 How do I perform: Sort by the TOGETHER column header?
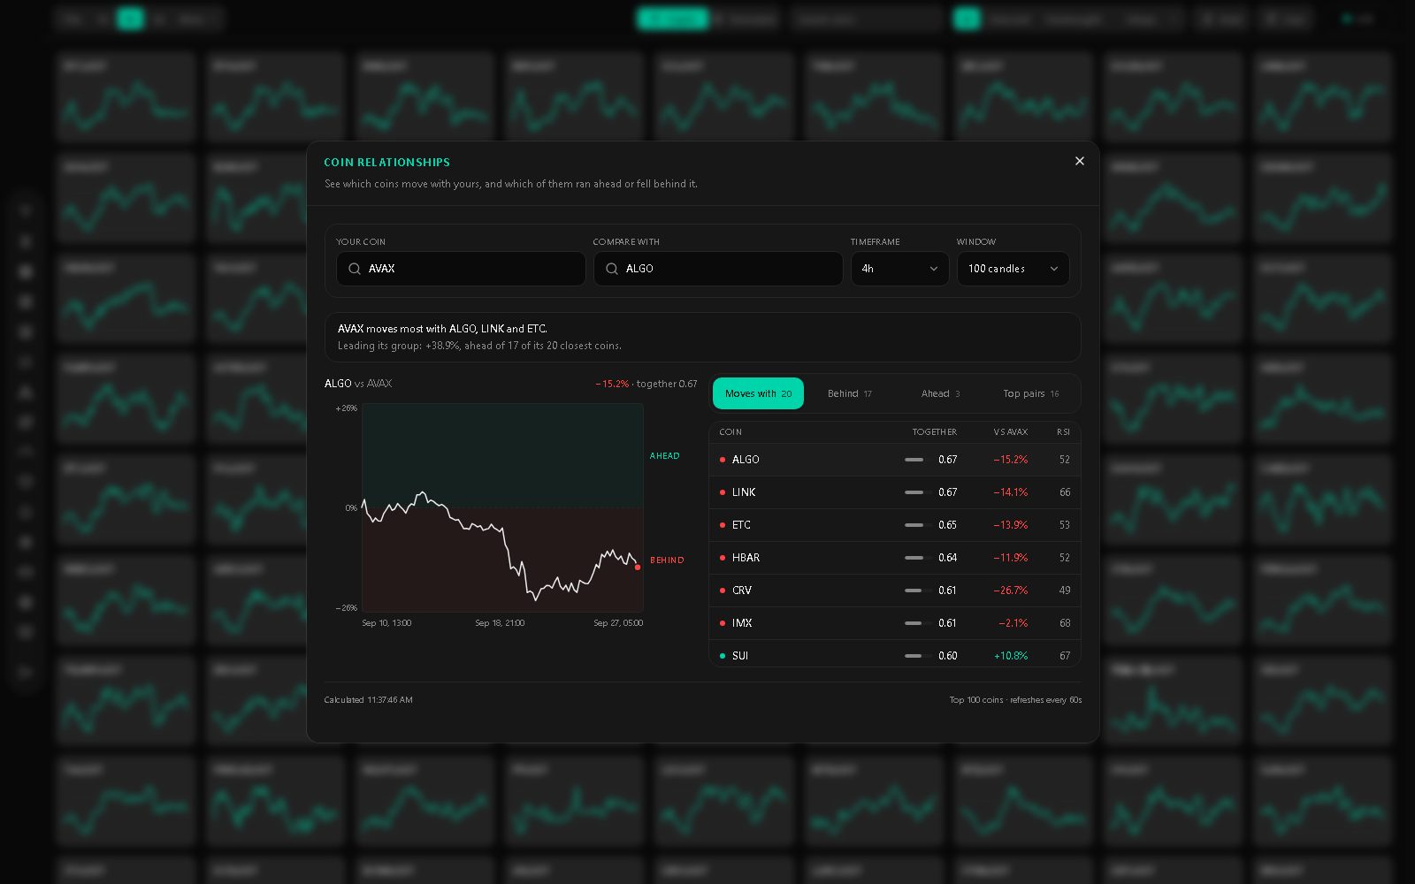point(934,432)
